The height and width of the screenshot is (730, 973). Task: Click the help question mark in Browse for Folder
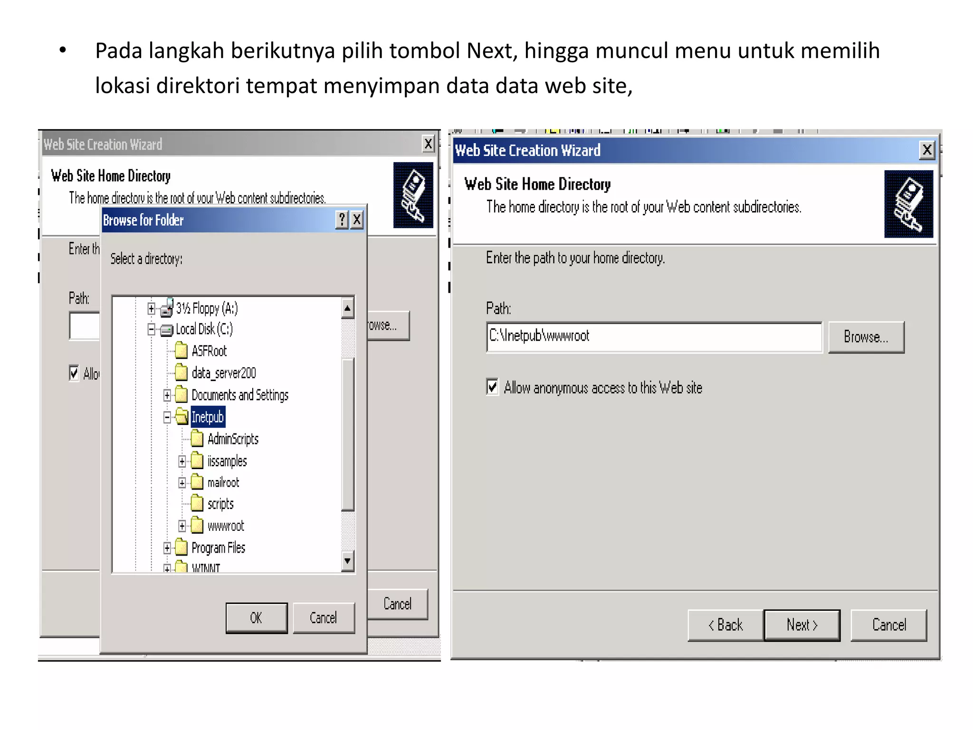click(342, 220)
